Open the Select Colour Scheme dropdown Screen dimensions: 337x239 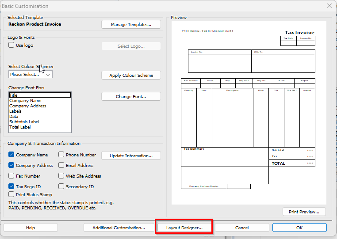click(x=31, y=75)
